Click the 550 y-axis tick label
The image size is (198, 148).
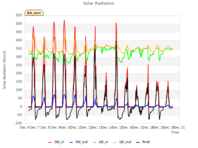click(19, 15)
